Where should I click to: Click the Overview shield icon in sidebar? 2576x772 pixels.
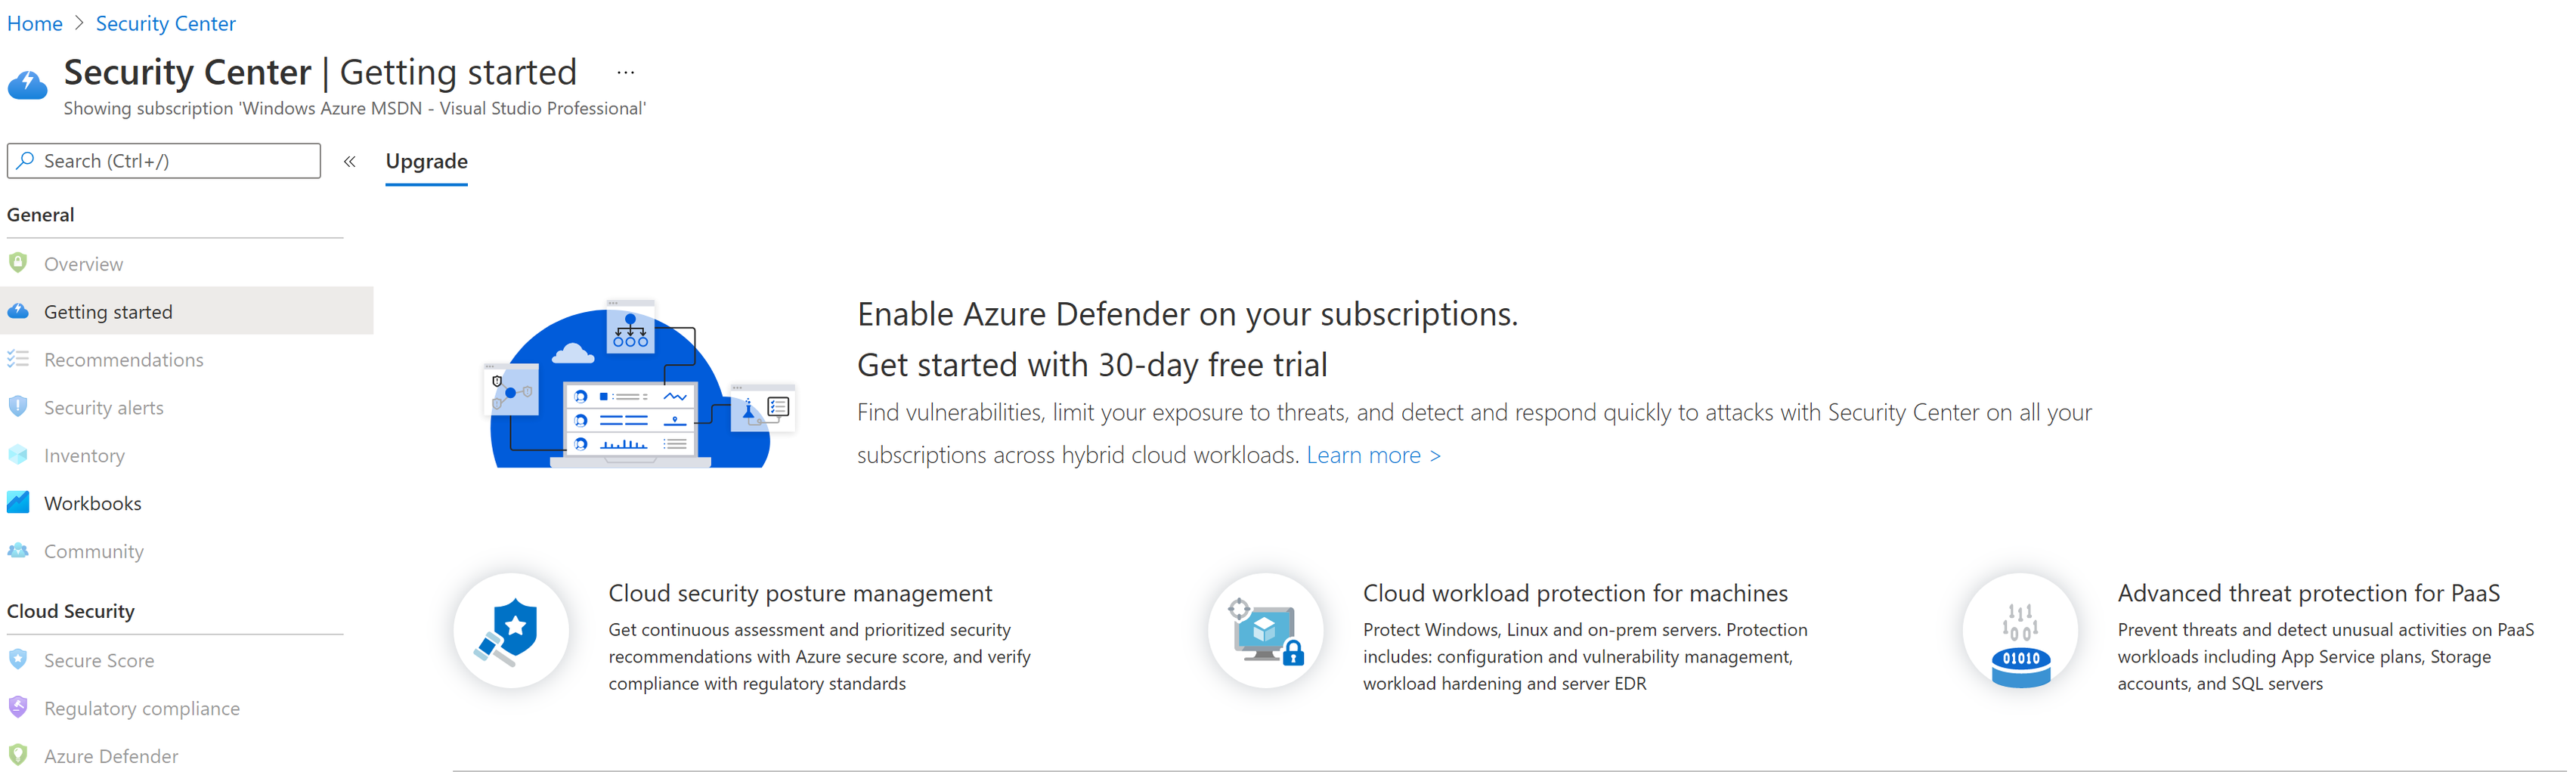coord(18,263)
